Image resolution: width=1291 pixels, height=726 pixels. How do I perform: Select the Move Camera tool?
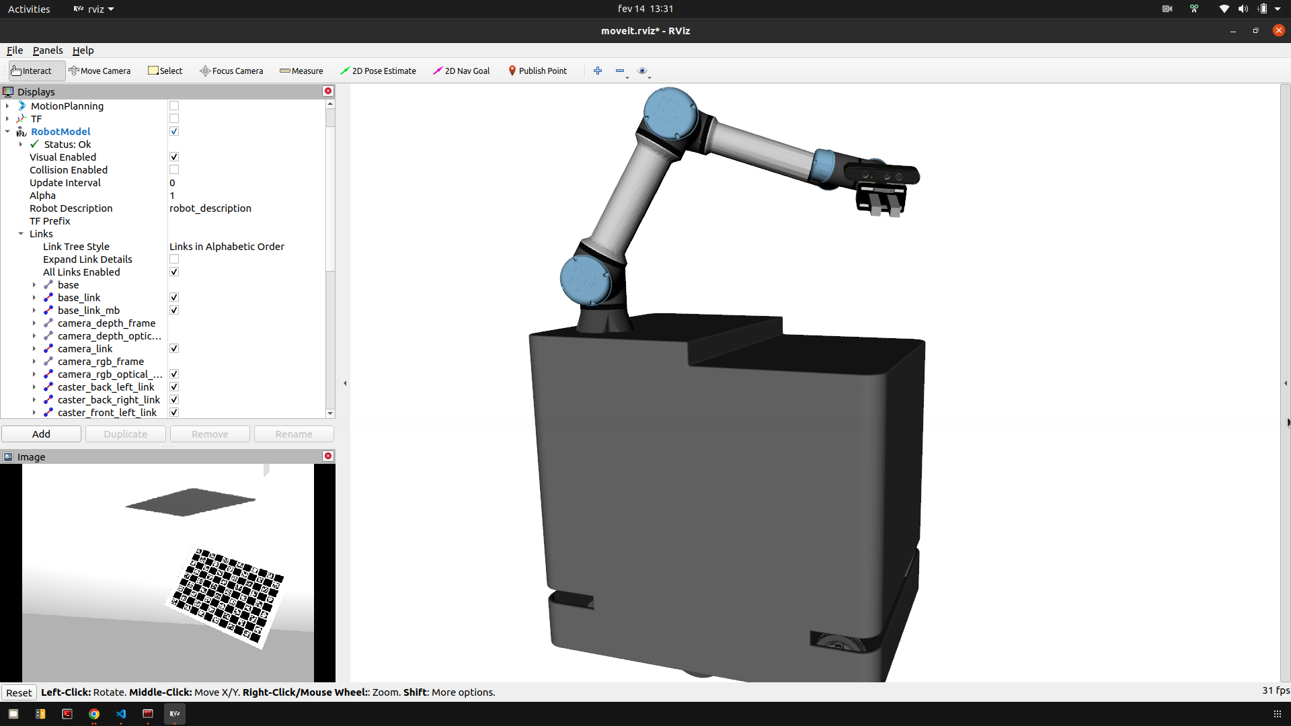(100, 71)
